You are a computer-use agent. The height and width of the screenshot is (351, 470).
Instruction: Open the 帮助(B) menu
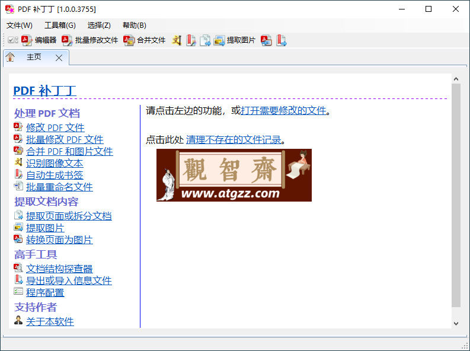pos(135,25)
